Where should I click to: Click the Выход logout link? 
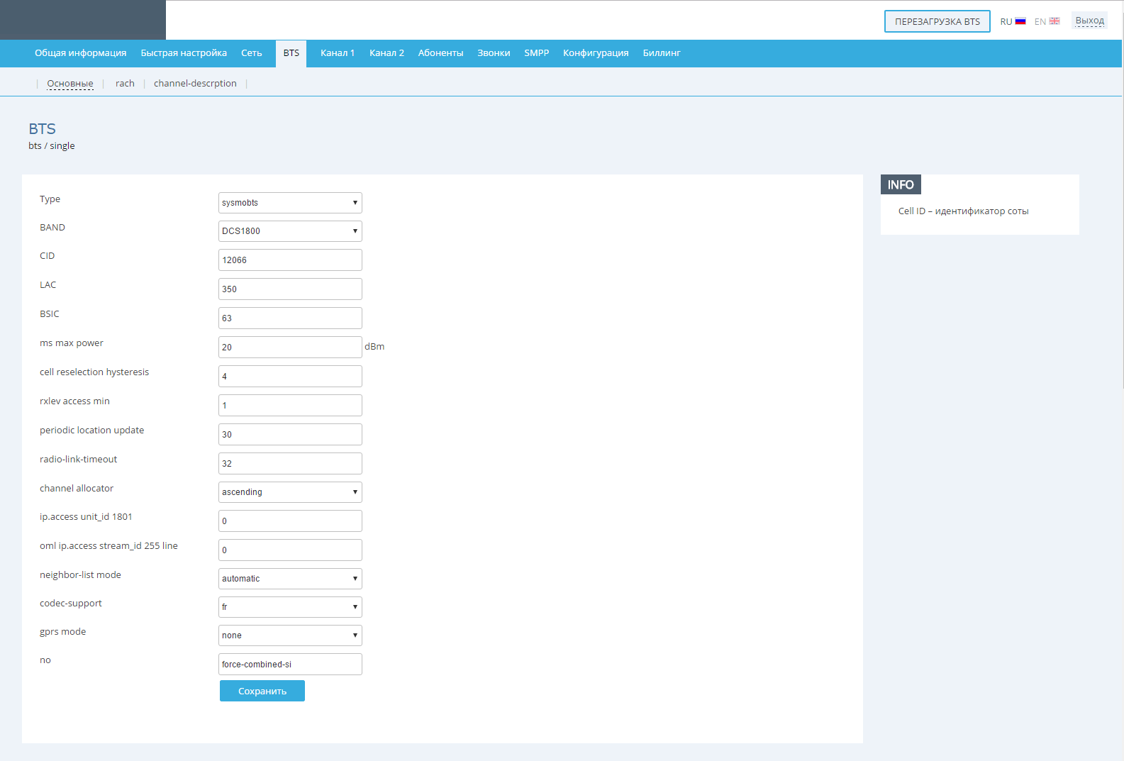(1090, 21)
